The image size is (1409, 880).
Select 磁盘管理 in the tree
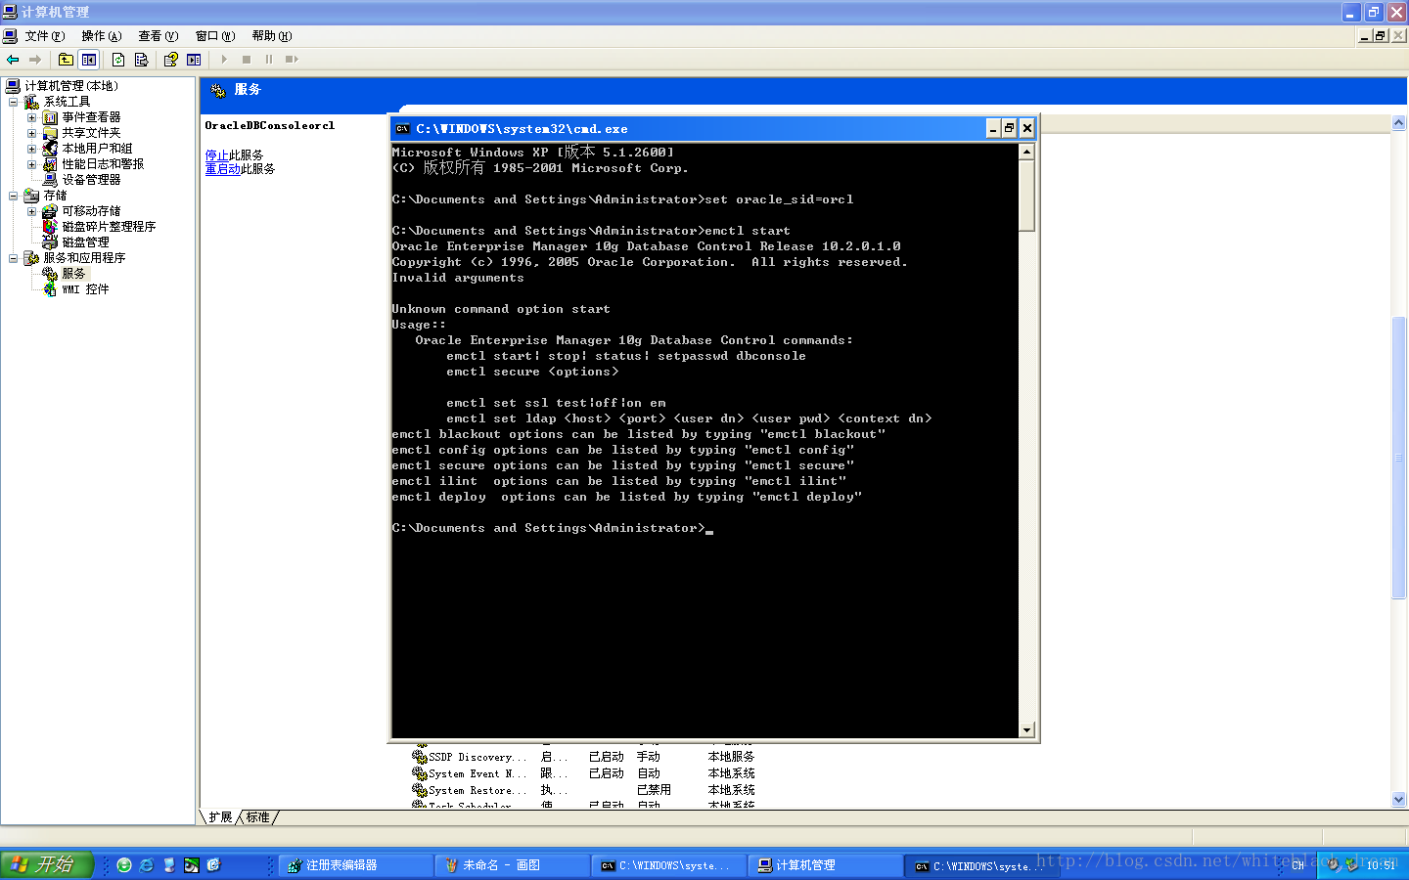pyautogui.click(x=85, y=242)
